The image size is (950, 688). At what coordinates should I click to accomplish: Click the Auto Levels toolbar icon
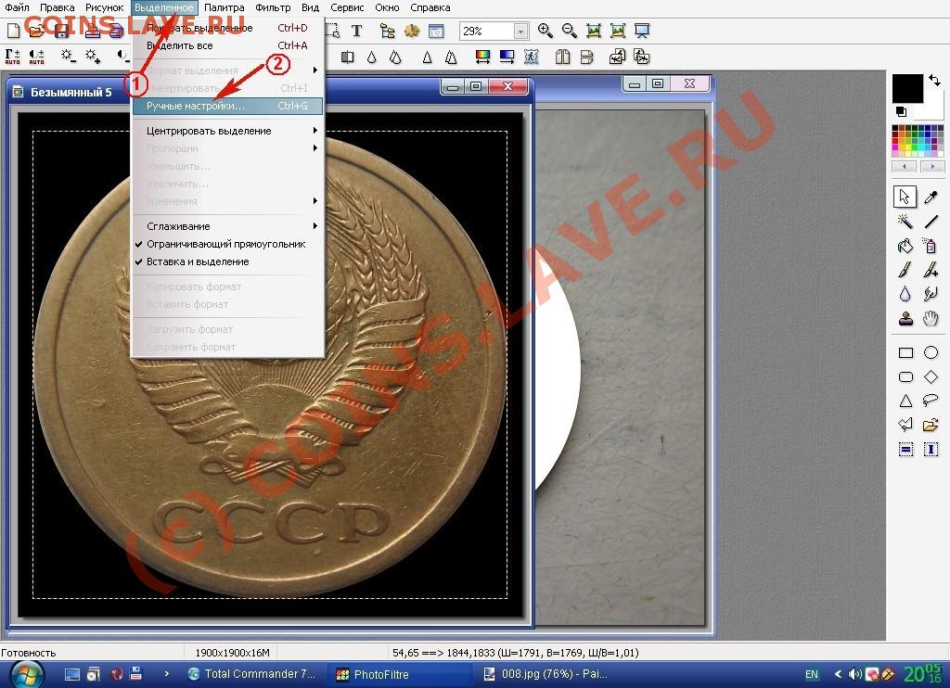click(x=13, y=57)
